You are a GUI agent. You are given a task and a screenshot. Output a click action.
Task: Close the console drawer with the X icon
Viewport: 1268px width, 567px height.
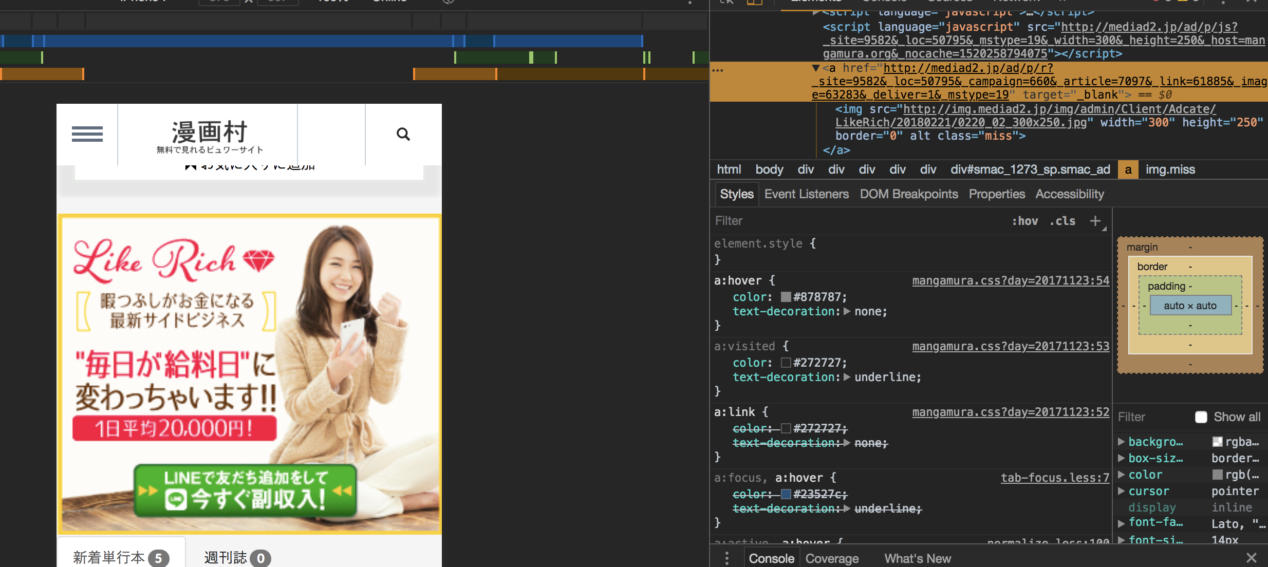1251,558
